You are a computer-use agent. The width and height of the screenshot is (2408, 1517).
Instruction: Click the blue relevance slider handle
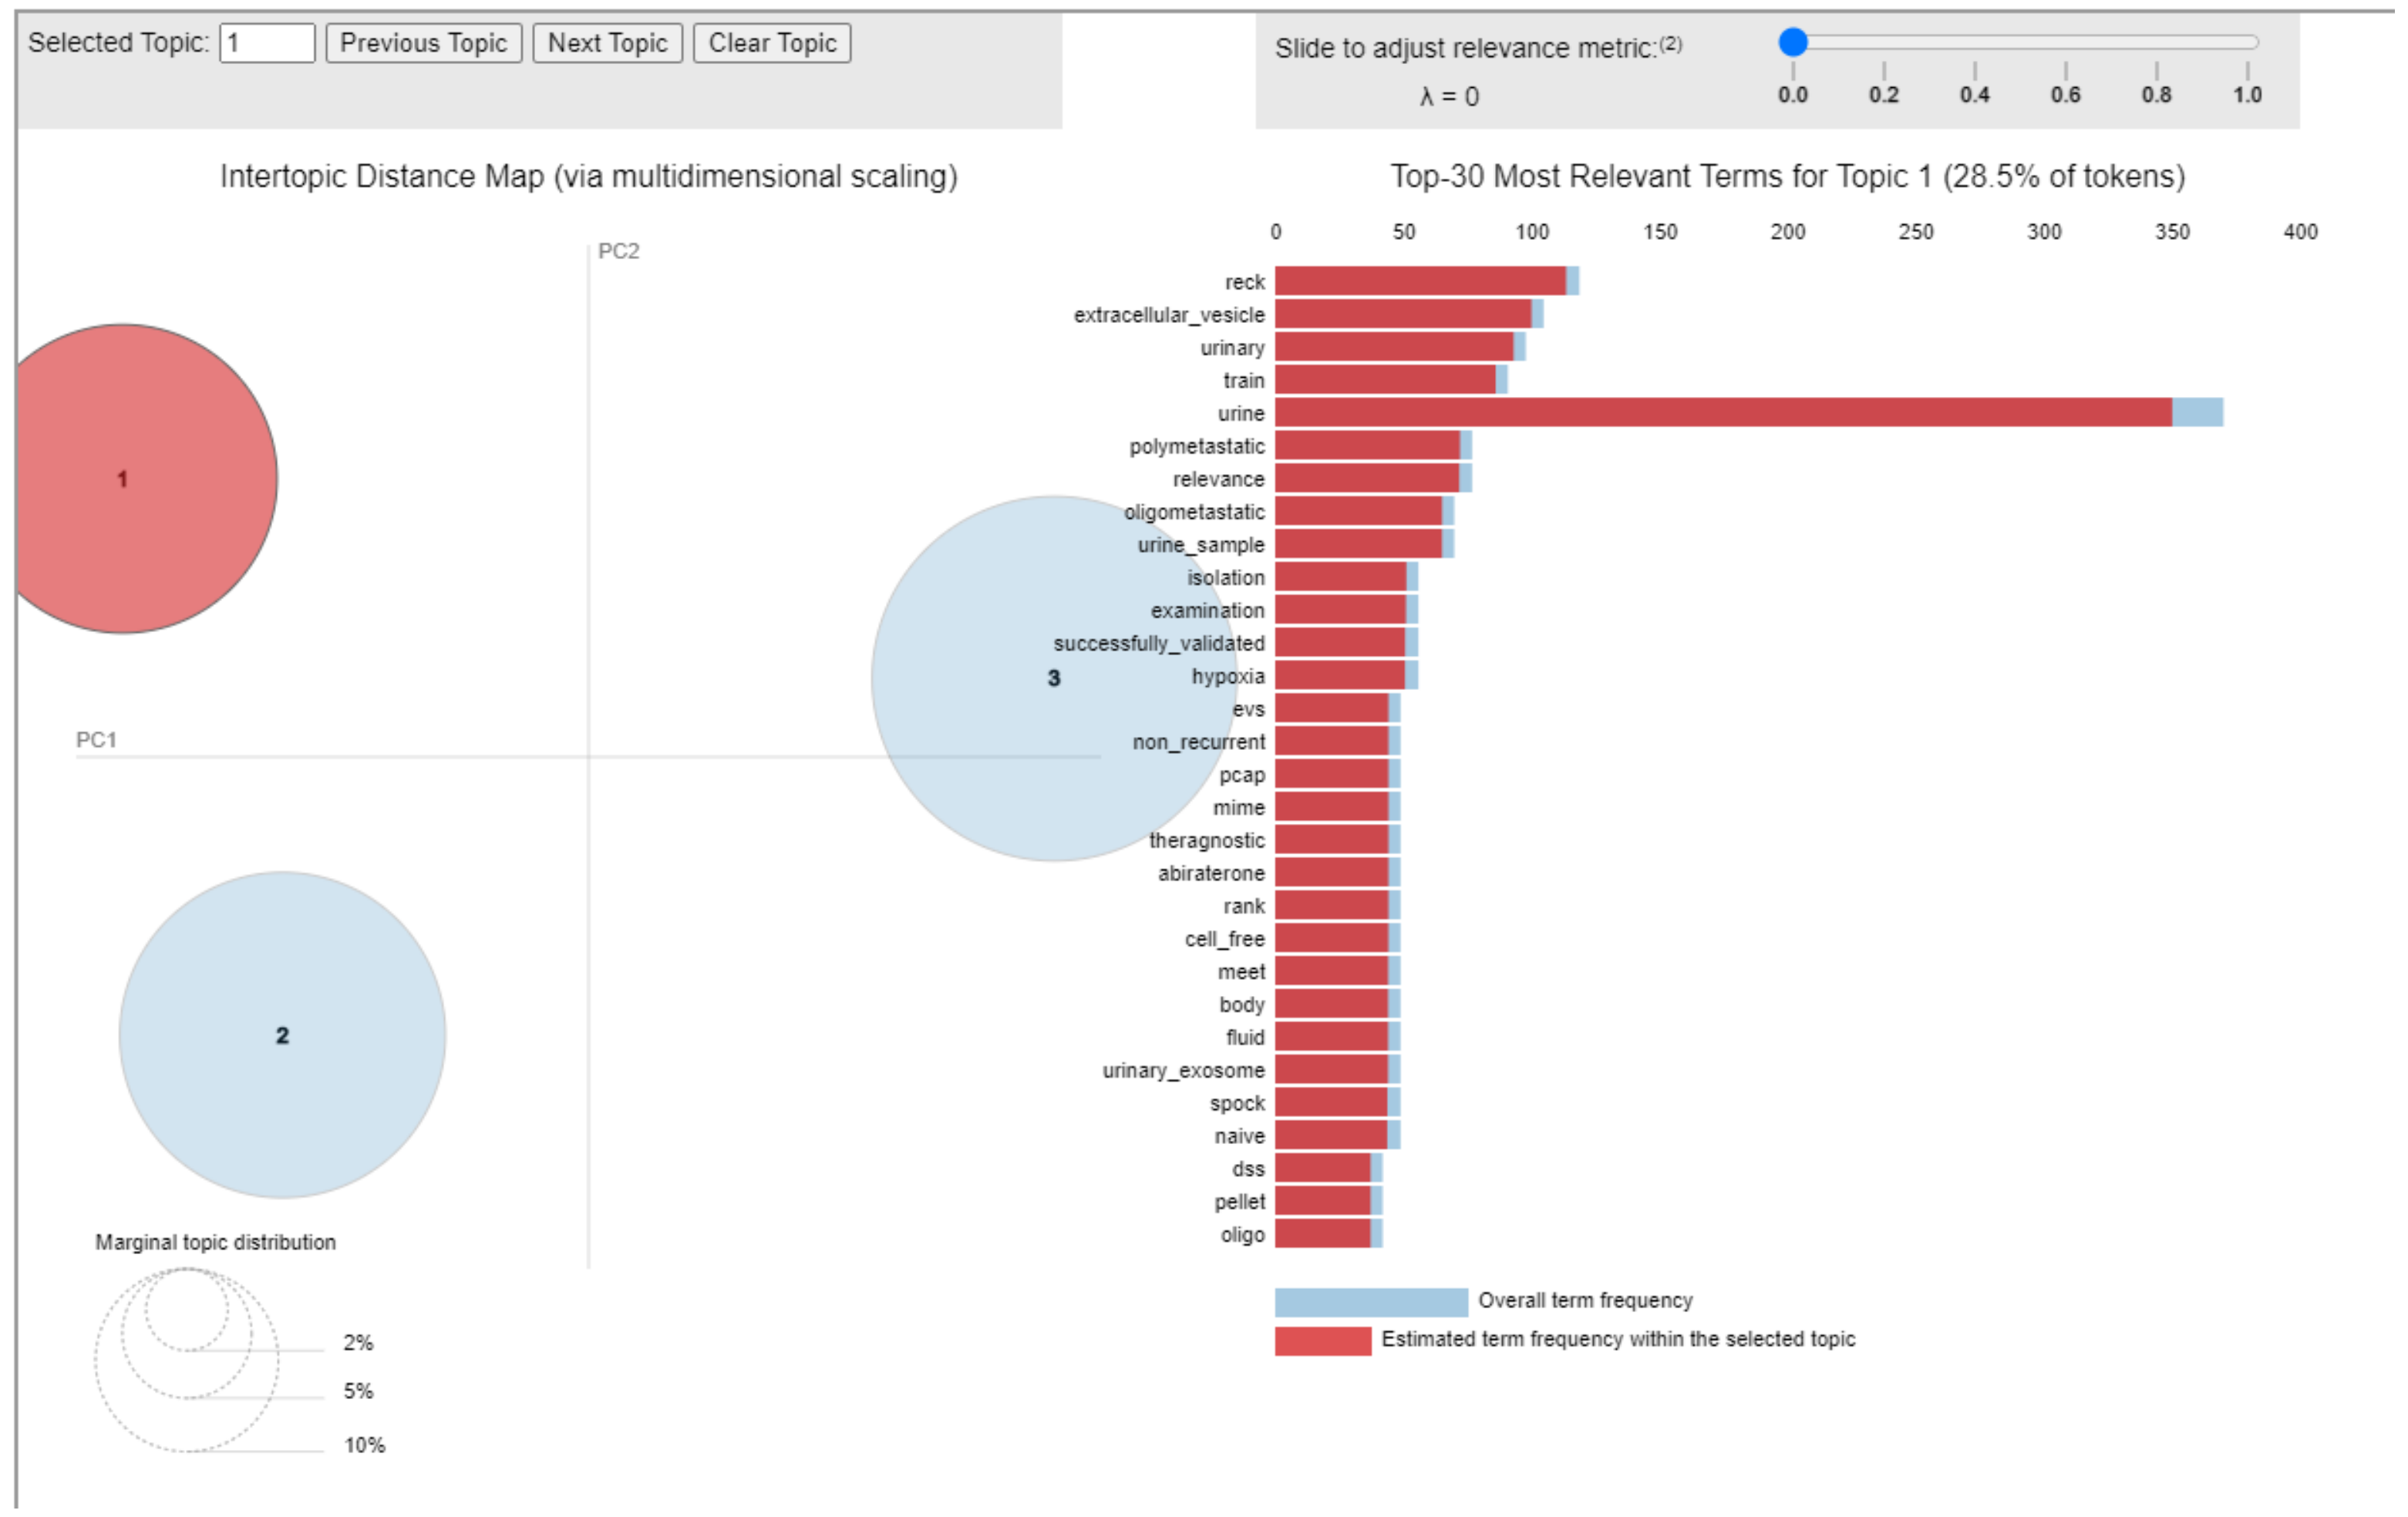point(1793,42)
